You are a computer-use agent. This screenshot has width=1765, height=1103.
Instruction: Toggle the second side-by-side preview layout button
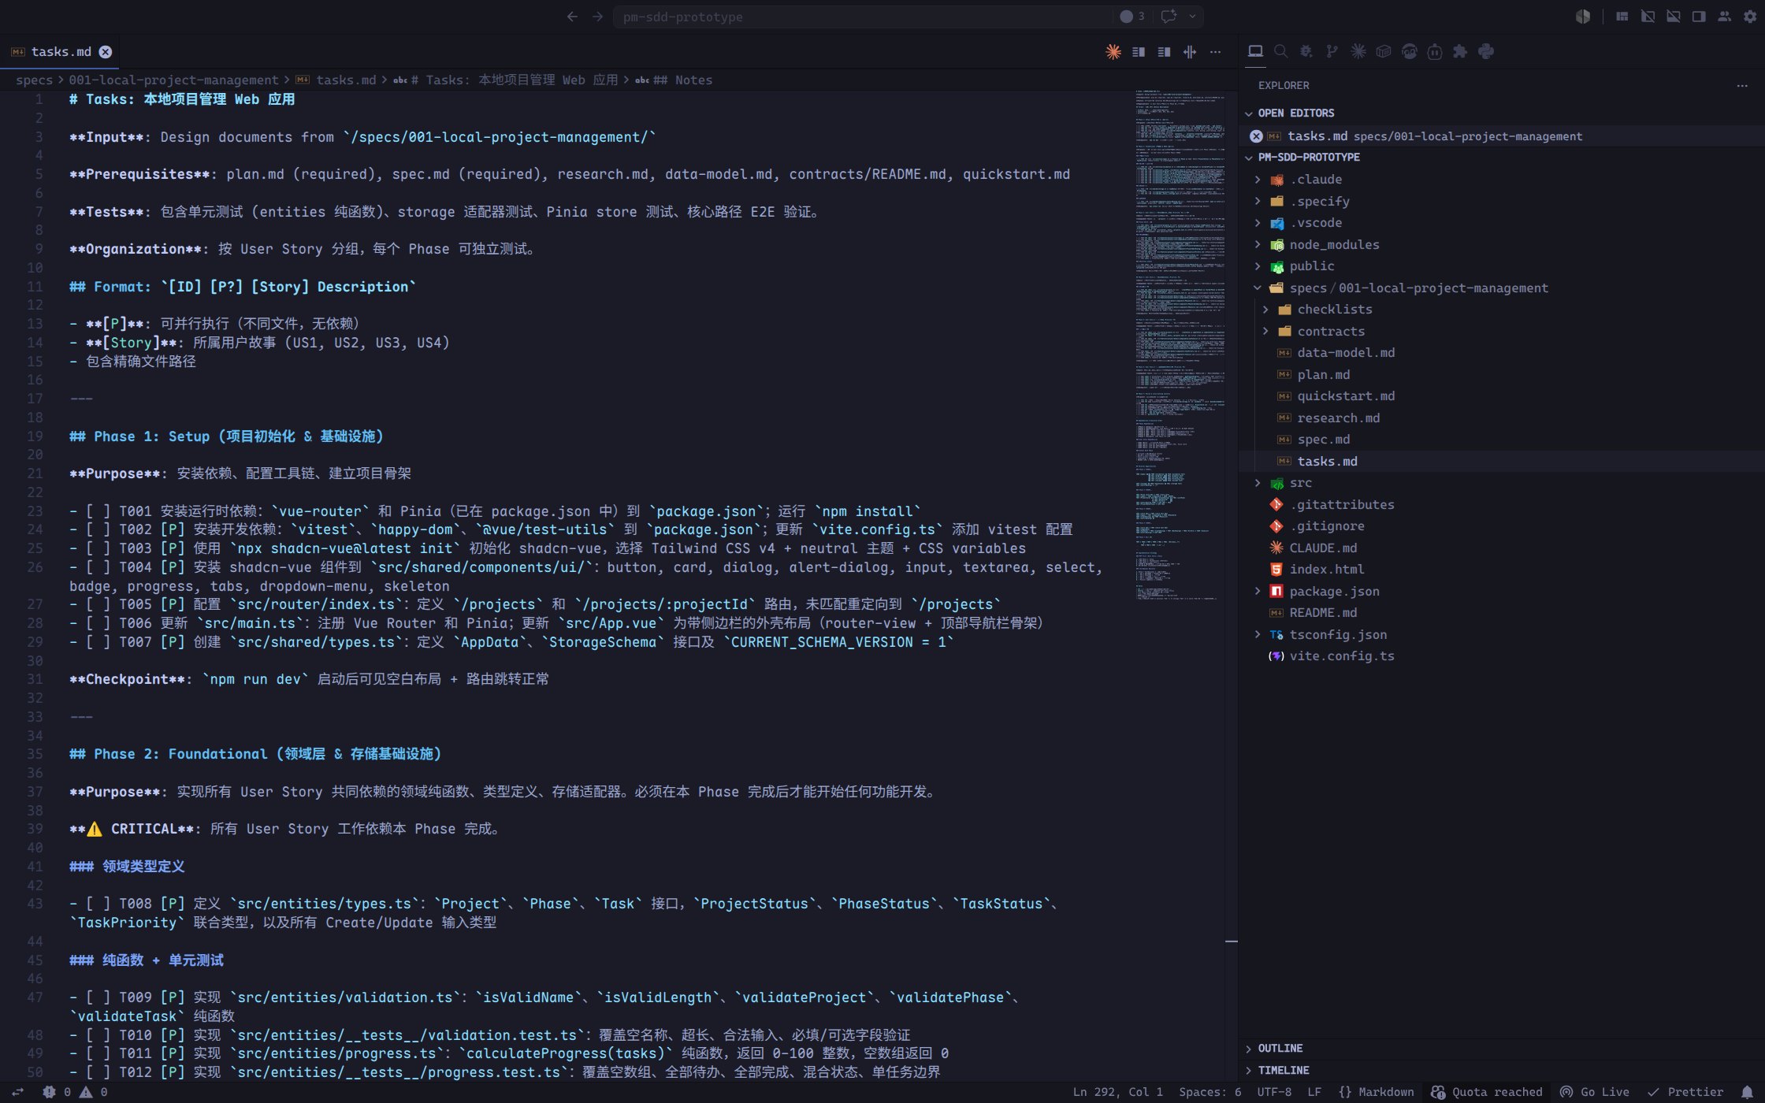1164,52
